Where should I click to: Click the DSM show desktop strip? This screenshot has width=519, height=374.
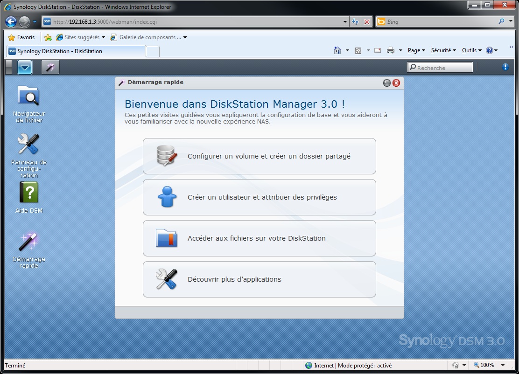tap(8, 67)
